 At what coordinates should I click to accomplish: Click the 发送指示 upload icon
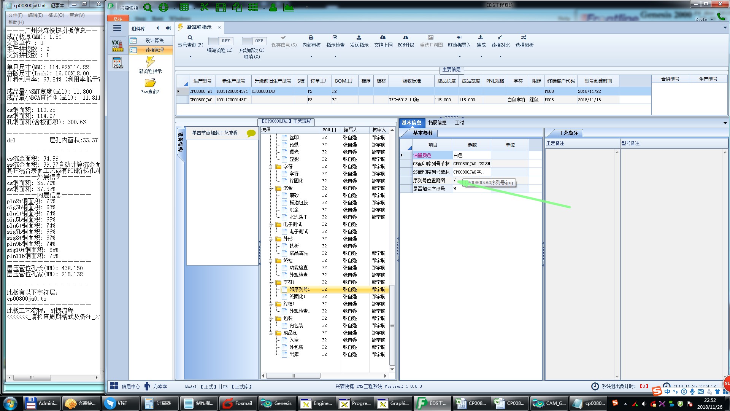(x=359, y=38)
